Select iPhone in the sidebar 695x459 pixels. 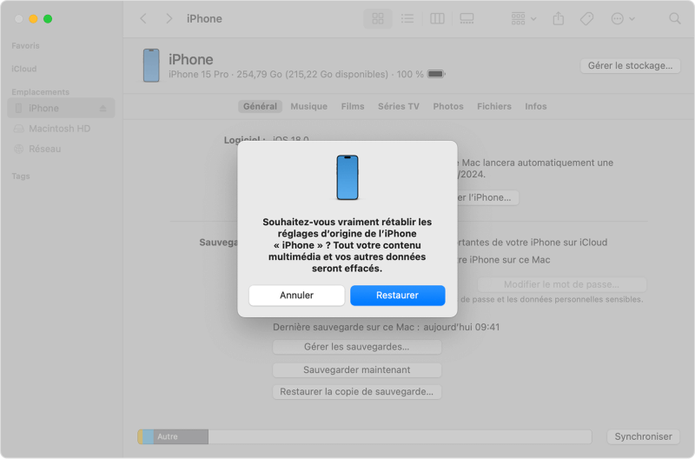click(61, 108)
